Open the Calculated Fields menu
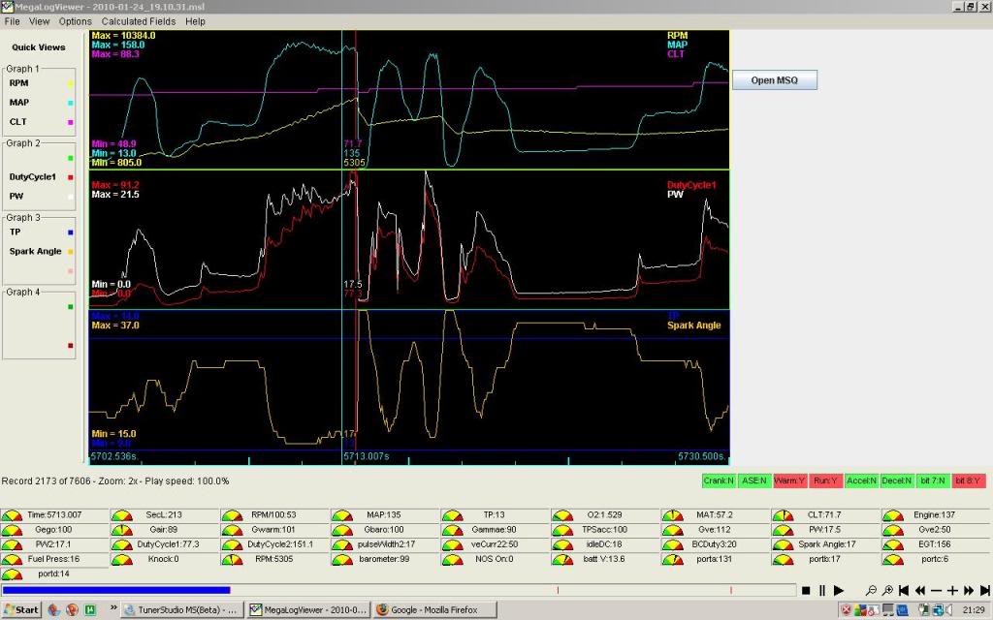Viewport: 993px width, 620px height. point(139,21)
